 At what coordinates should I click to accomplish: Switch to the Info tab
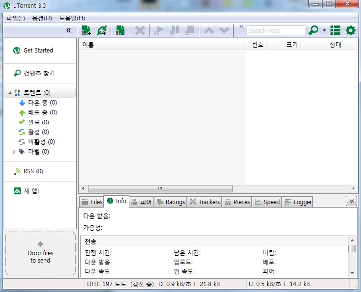117,201
